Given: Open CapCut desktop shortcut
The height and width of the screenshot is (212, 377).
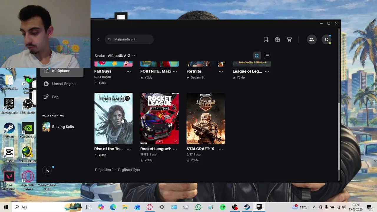Looking at the screenshot, I should 9,155.
